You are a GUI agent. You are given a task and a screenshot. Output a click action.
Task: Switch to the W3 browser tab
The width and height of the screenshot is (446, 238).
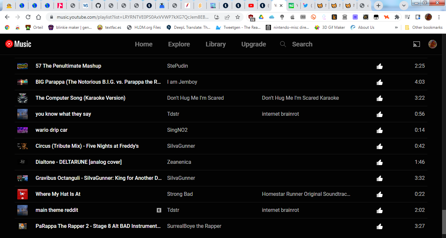point(86,6)
